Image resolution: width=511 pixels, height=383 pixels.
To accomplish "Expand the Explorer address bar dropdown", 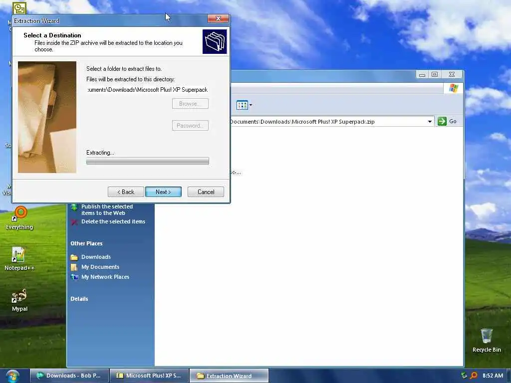I will (430, 122).
